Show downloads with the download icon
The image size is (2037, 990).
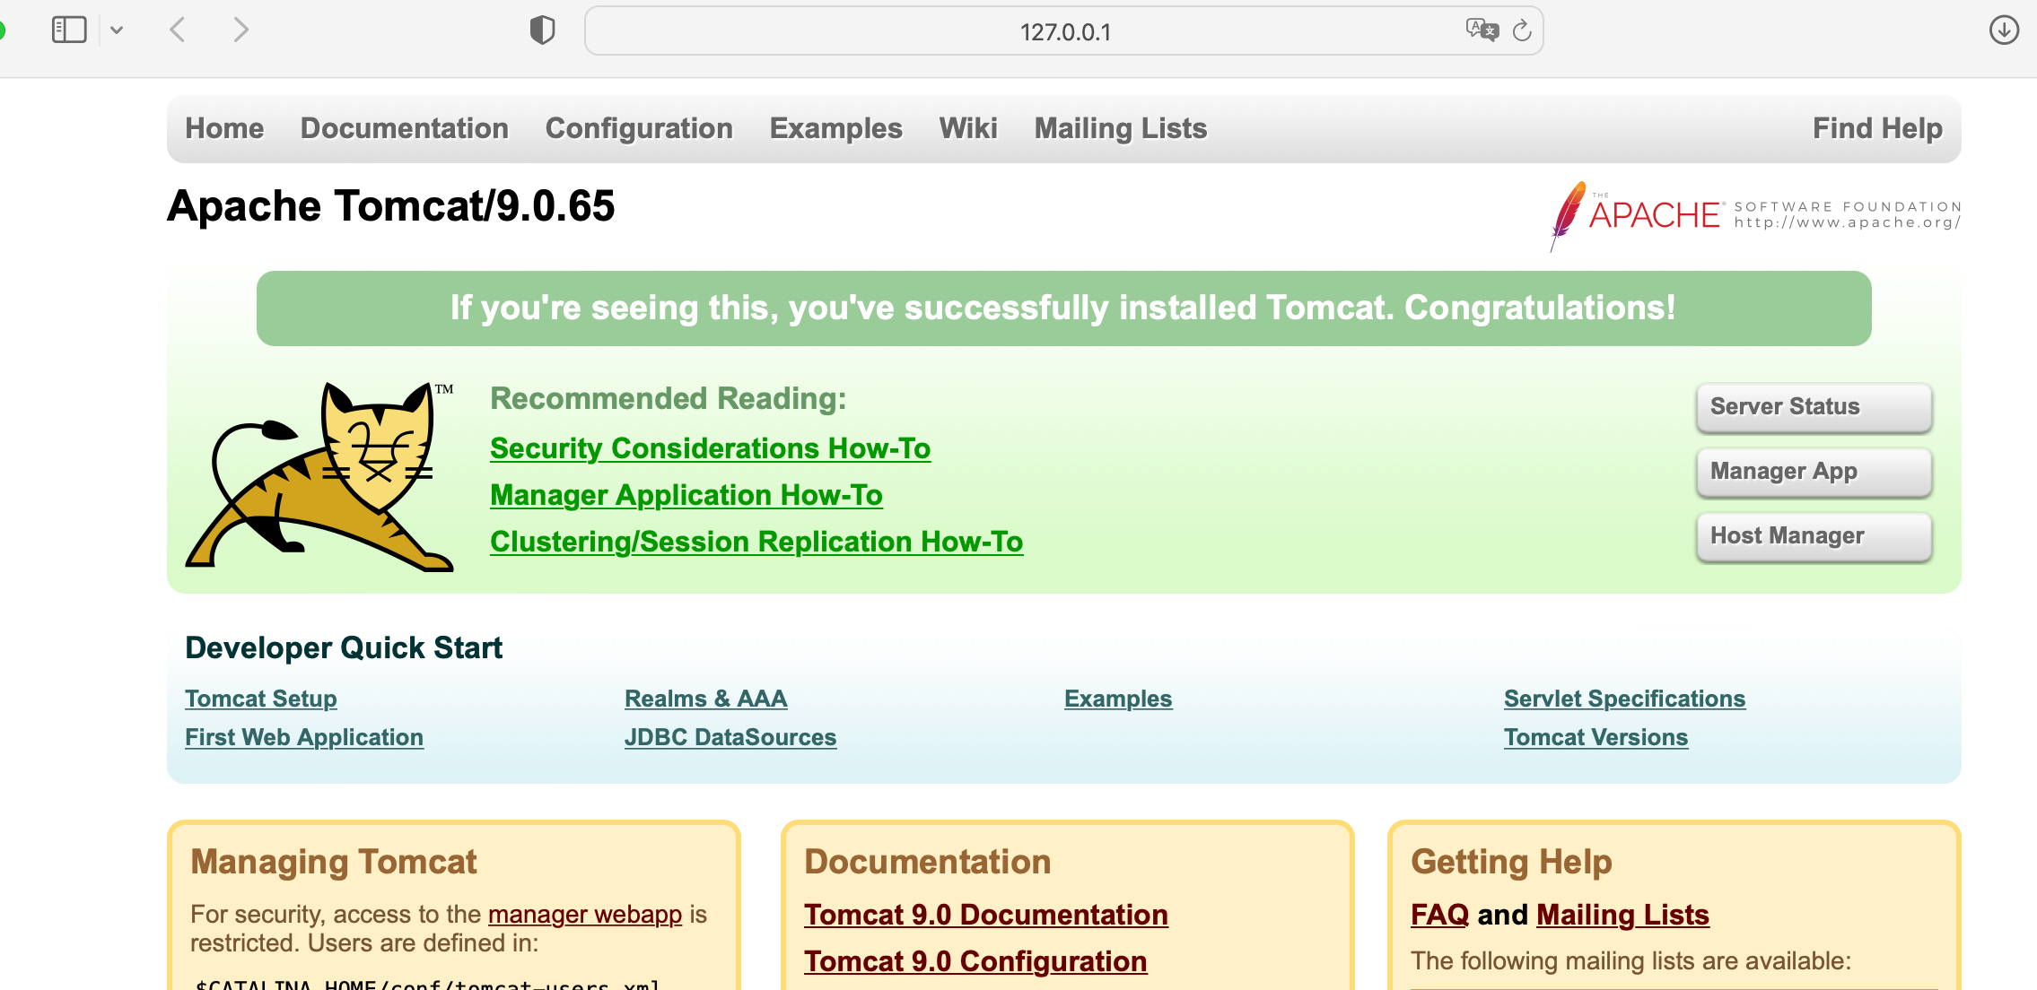click(x=2004, y=30)
